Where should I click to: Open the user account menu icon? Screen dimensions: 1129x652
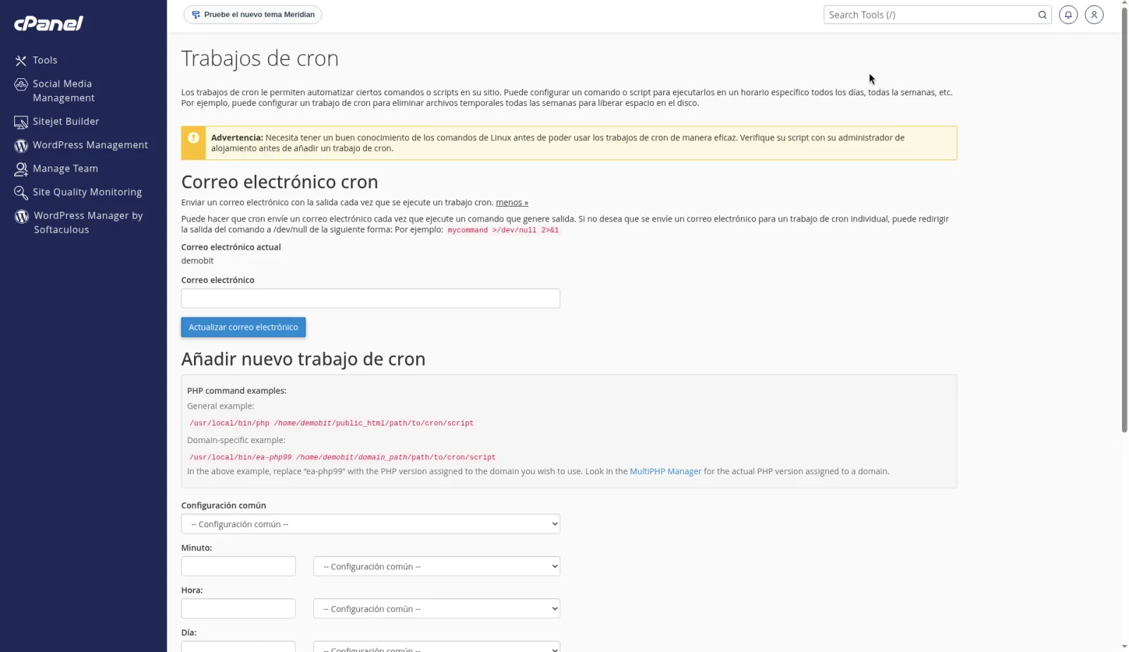[1094, 15]
